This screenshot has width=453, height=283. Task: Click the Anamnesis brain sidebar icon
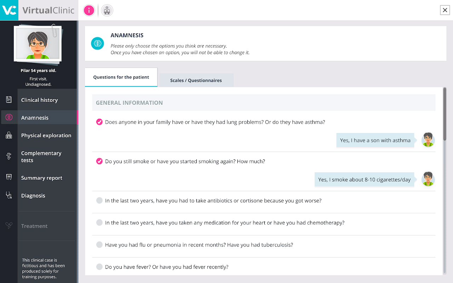pos(9,117)
